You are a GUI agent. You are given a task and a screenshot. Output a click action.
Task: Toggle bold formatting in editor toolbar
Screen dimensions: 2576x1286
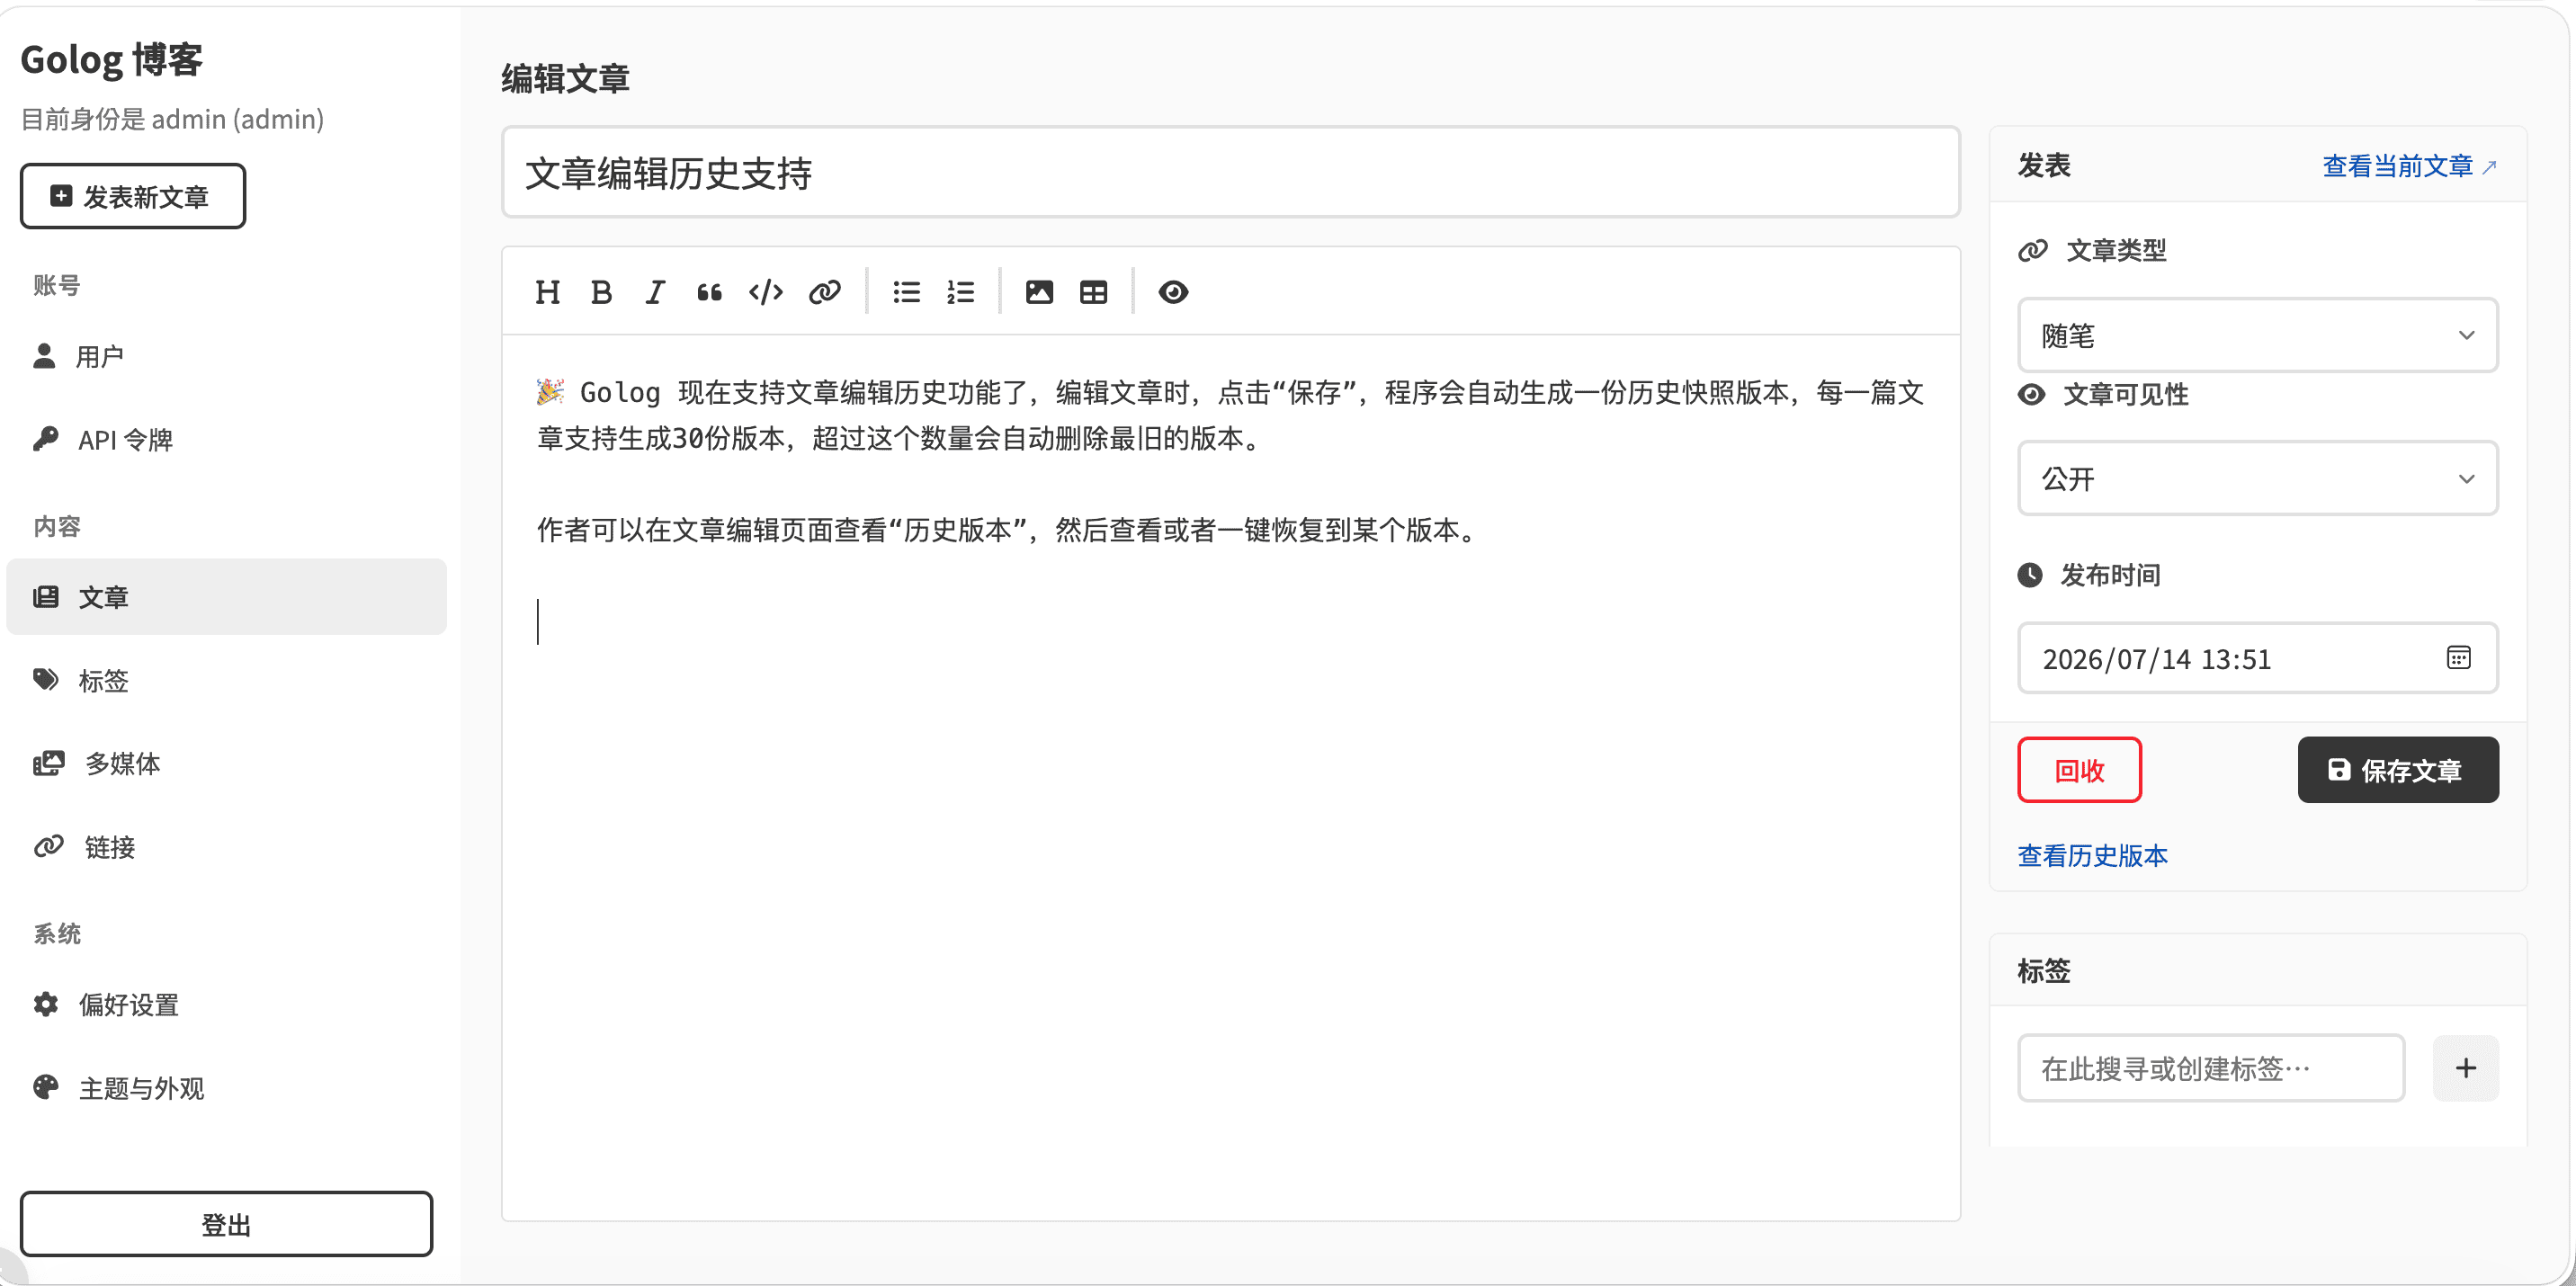601,292
